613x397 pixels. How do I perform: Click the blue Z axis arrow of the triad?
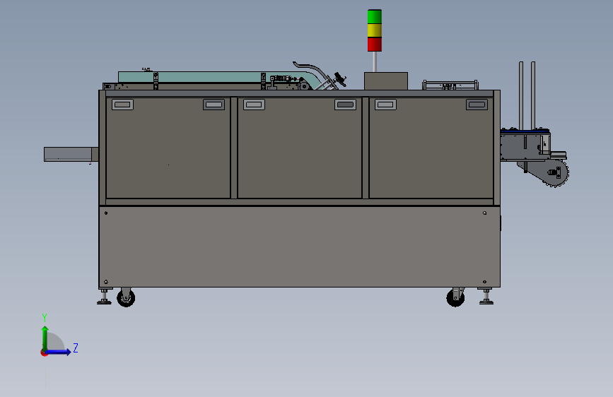[x=59, y=352]
